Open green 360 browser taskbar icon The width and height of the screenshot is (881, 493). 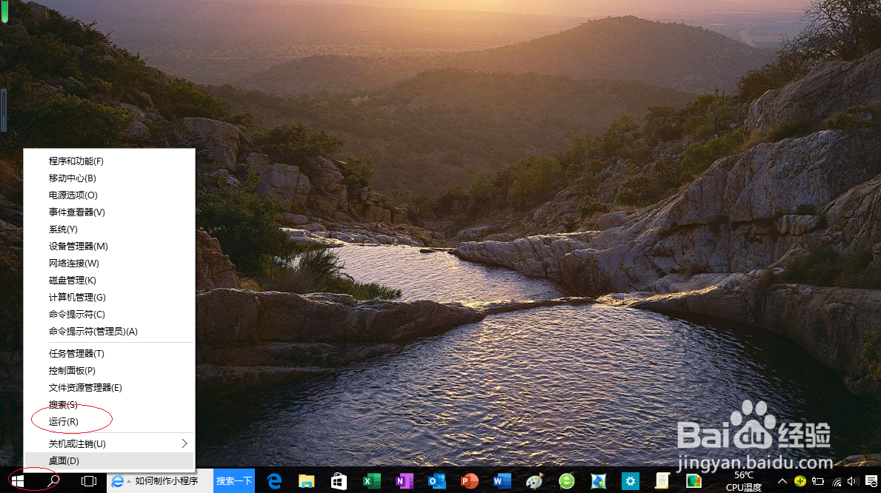[x=566, y=481]
